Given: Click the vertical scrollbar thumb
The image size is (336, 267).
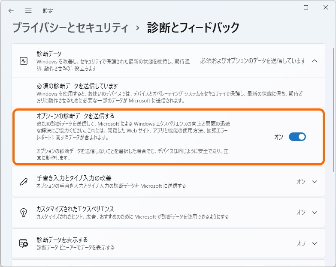Looking at the screenshot, I should tap(334, 110).
